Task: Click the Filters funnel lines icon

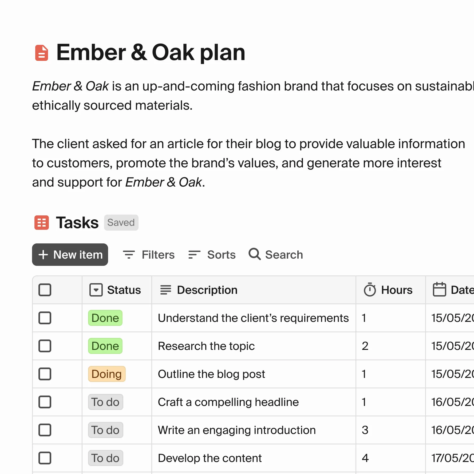Action: (129, 255)
